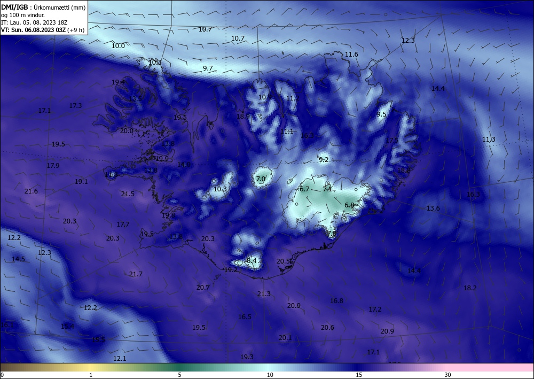Click the value 11.3 on the map
The height and width of the screenshot is (379, 534).
point(489,140)
